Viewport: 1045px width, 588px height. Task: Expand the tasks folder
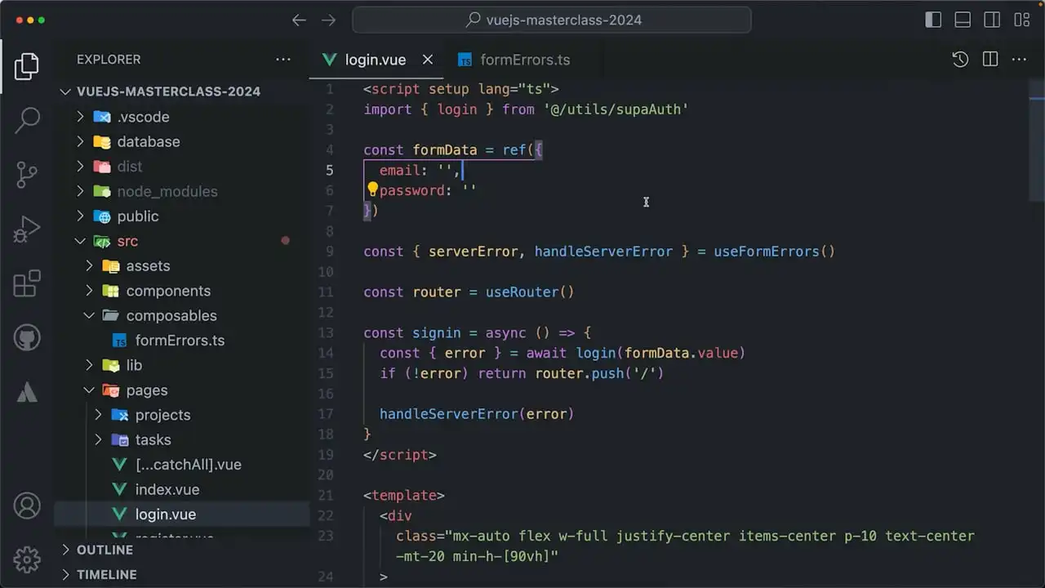point(98,440)
